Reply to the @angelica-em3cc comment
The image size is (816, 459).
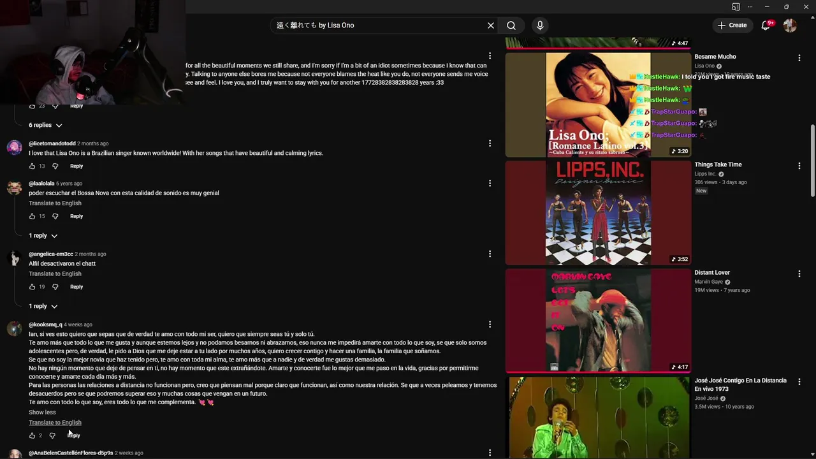click(x=76, y=287)
